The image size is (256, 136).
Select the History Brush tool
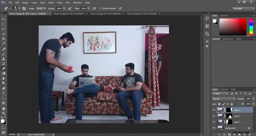[3, 63]
